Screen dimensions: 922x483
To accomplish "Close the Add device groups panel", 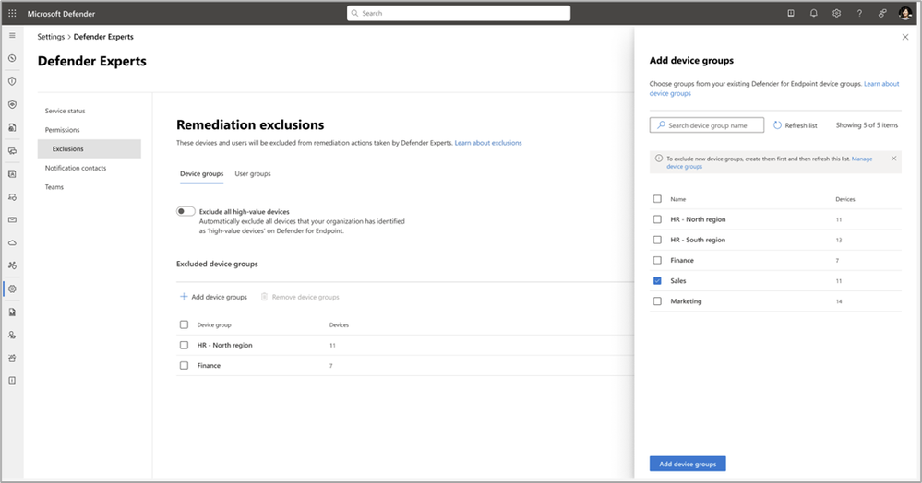I will 905,37.
